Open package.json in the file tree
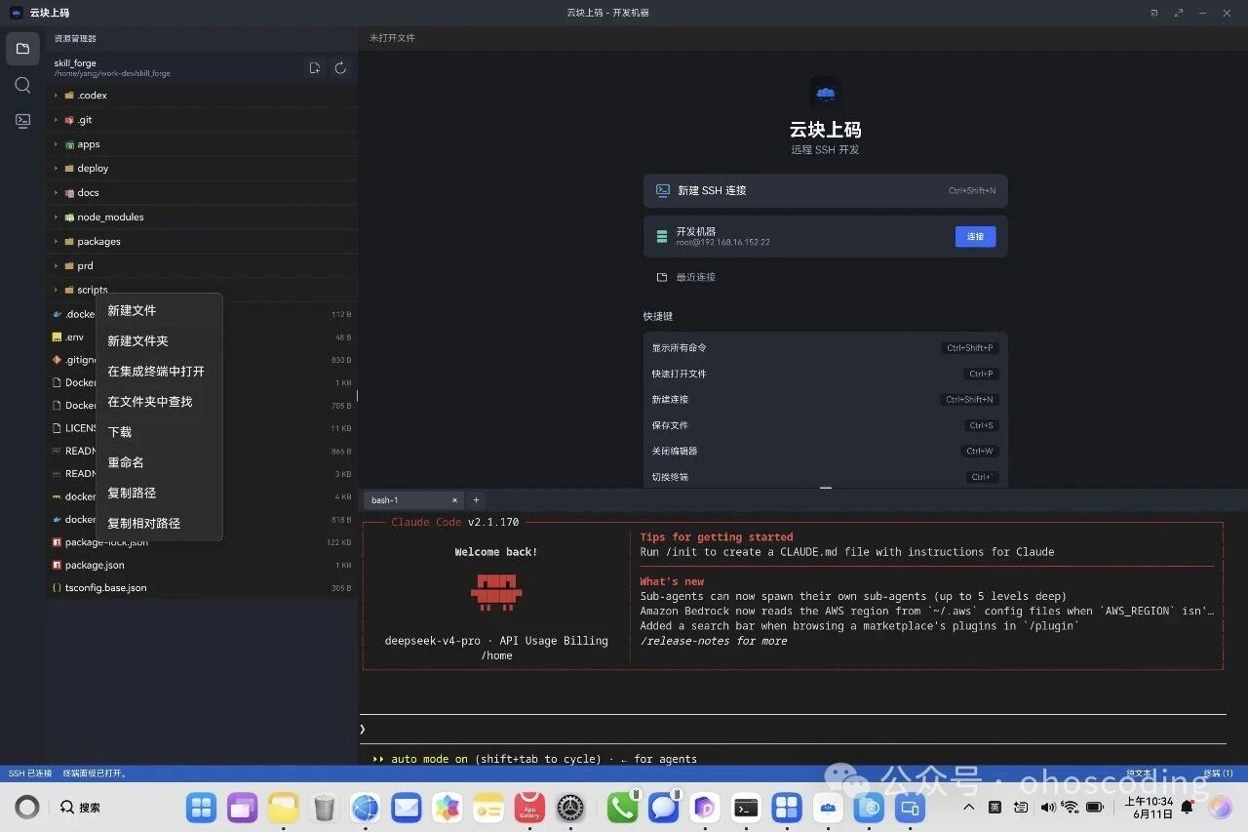Viewport: 1248px width, 832px height. [202, 566]
